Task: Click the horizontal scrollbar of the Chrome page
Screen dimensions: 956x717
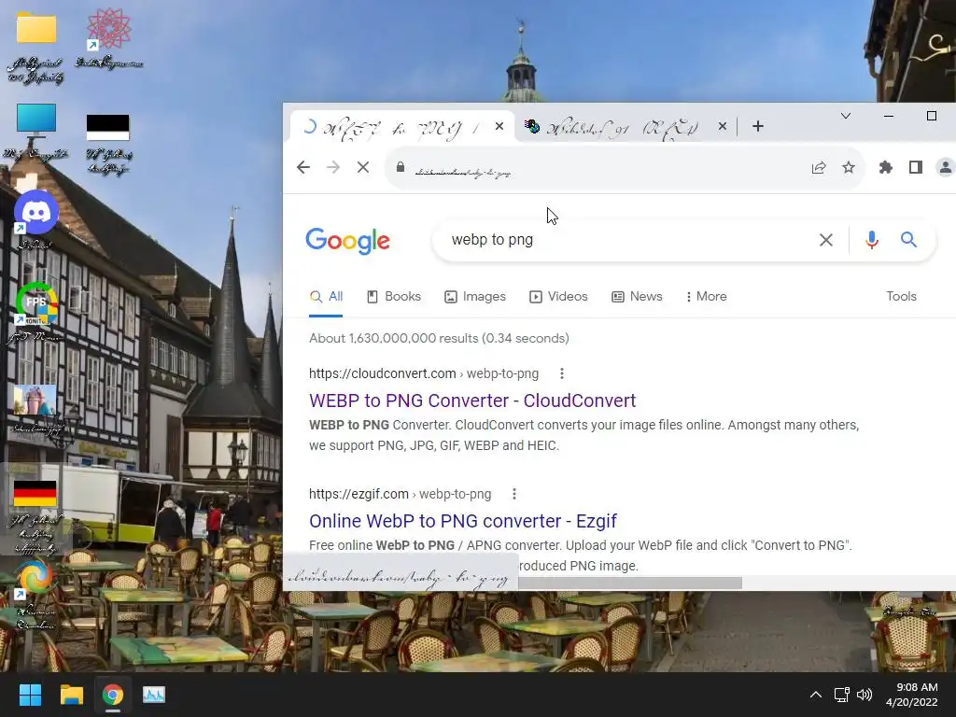Action: tap(630, 583)
